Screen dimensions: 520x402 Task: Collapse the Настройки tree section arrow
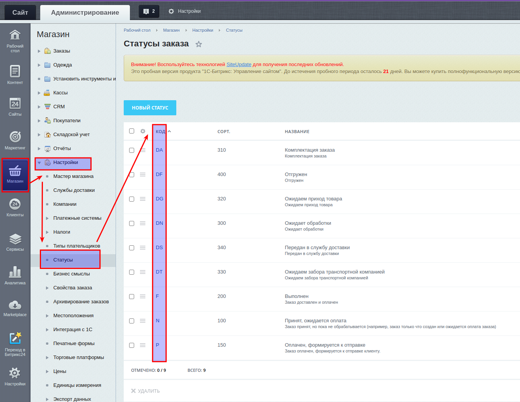[x=39, y=163]
